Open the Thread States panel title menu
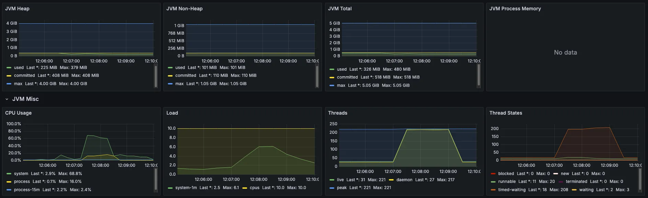The height and width of the screenshot is (198, 648). tap(506, 113)
